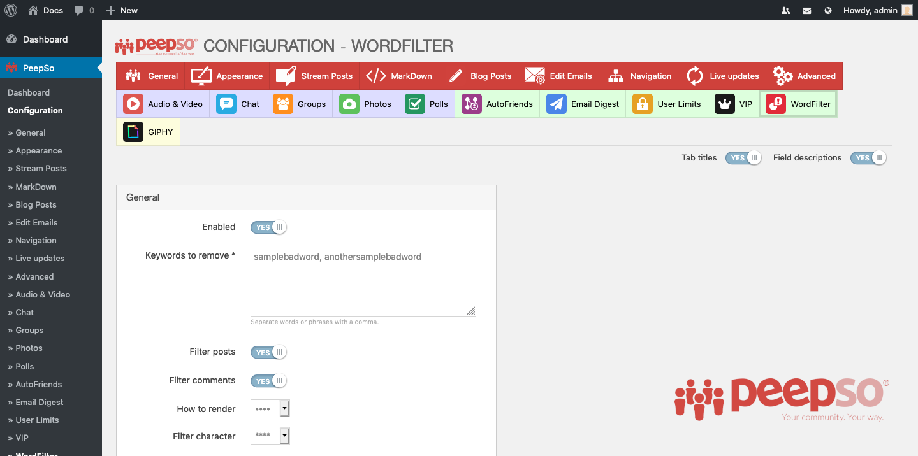The height and width of the screenshot is (456, 918).
Task: Click the Keywords to remove text area
Action: (363, 281)
